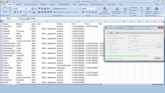This screenshot has height=93, width=165.
Task: Open the ABBYY FineReader 11 tab
Action: [97, 4]
